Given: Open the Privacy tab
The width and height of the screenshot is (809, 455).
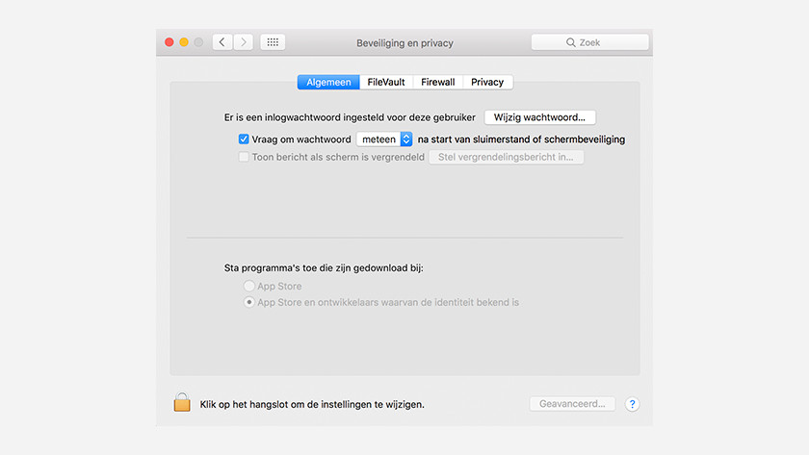Looking at the screenshot, I should coord(487,82).
